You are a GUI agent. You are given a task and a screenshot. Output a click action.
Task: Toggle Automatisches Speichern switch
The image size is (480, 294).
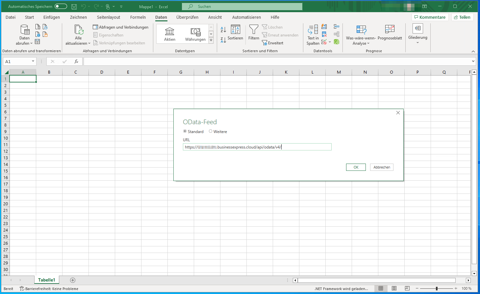click(61, 6)
